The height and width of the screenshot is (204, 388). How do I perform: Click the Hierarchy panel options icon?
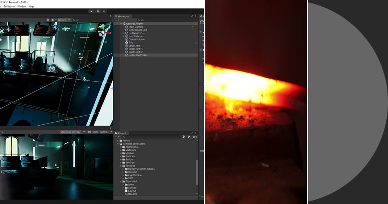(196, 16)
